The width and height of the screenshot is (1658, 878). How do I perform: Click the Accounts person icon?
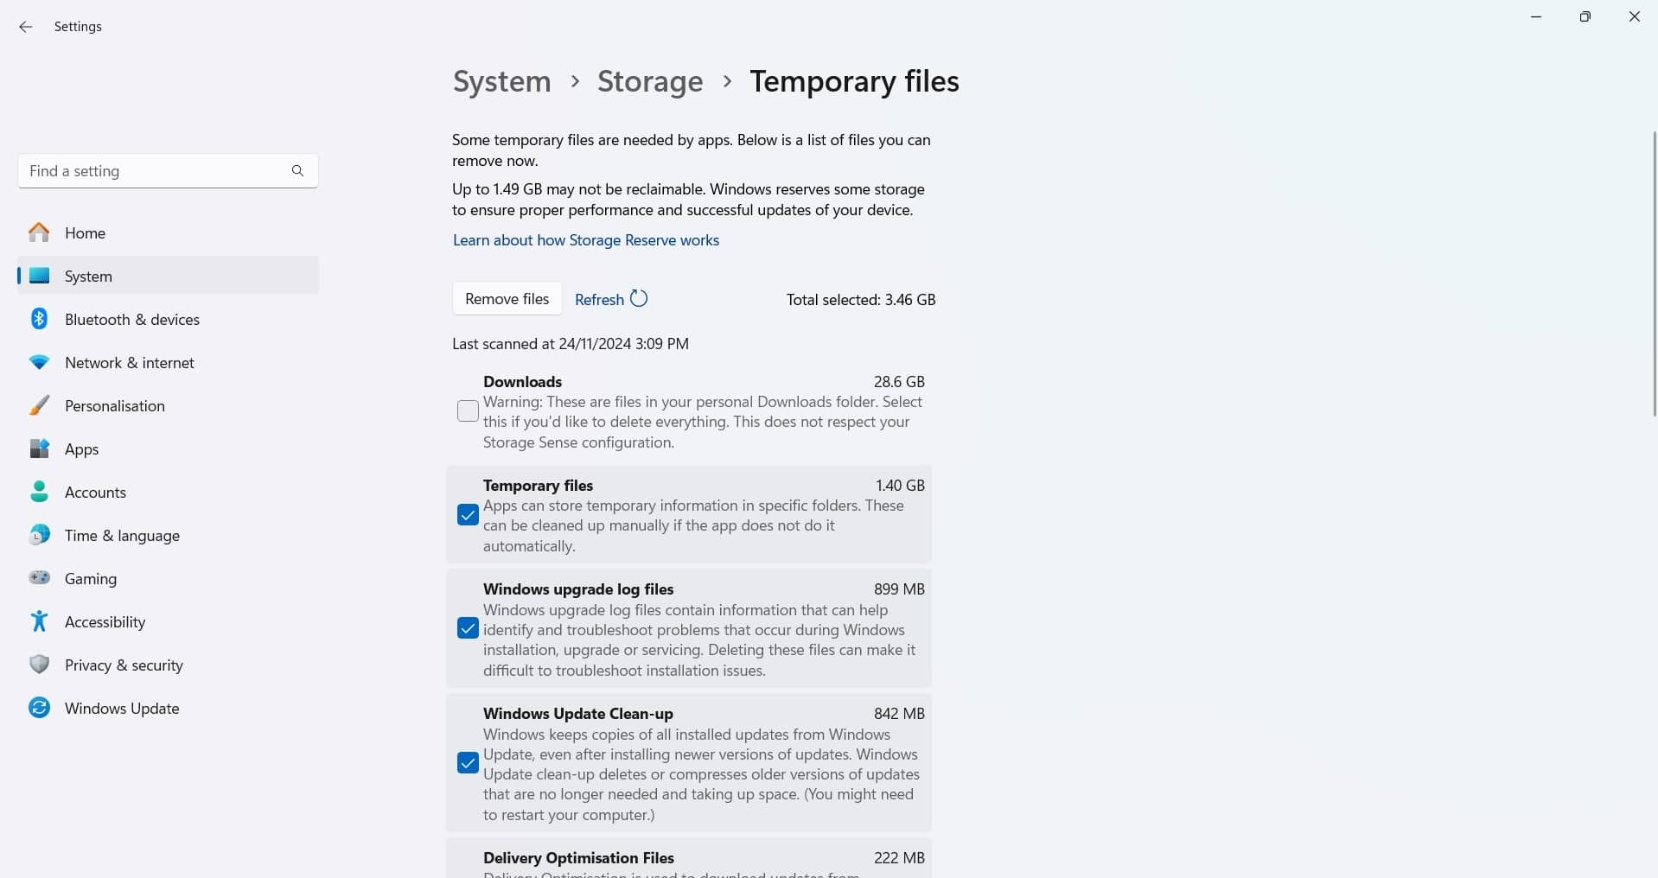[39, 492]
